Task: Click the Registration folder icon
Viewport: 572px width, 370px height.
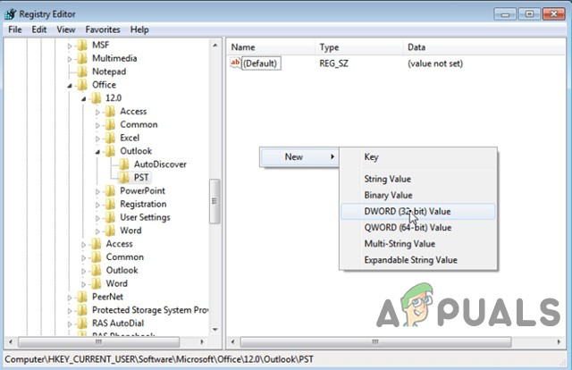Action: [x=110, y=204]
